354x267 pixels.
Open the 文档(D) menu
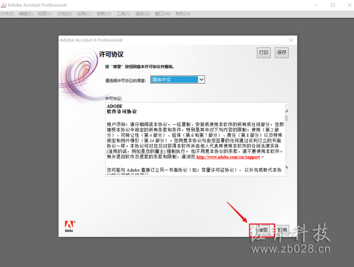[x=64, y=14]
